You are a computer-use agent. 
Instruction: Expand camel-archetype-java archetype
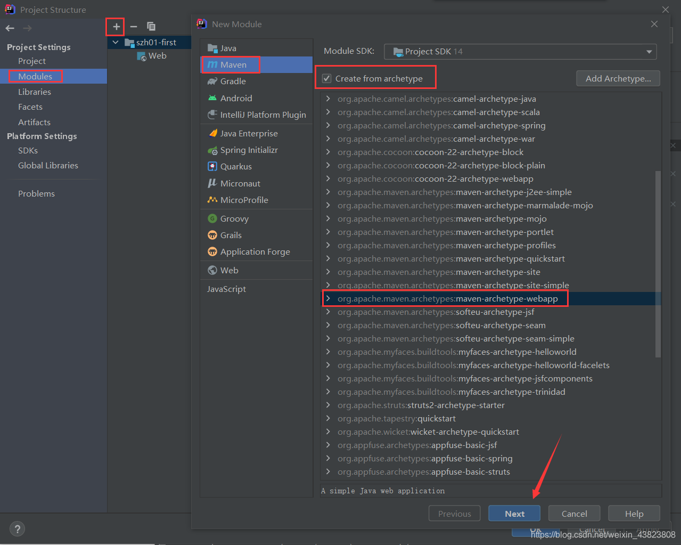click(328, 99)
